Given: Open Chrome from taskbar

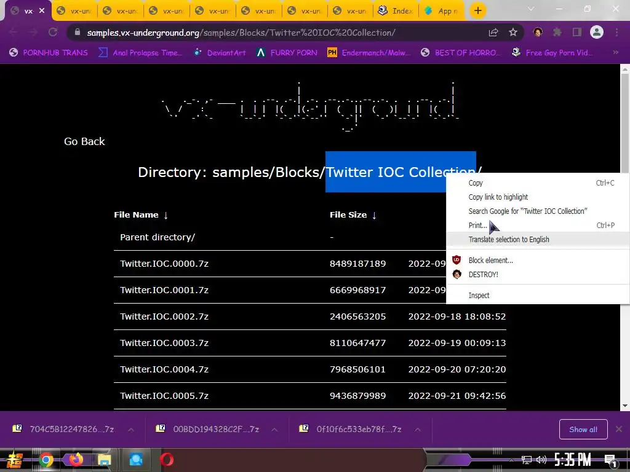Looking at the screenshot, I should click(x=46, y=460).
